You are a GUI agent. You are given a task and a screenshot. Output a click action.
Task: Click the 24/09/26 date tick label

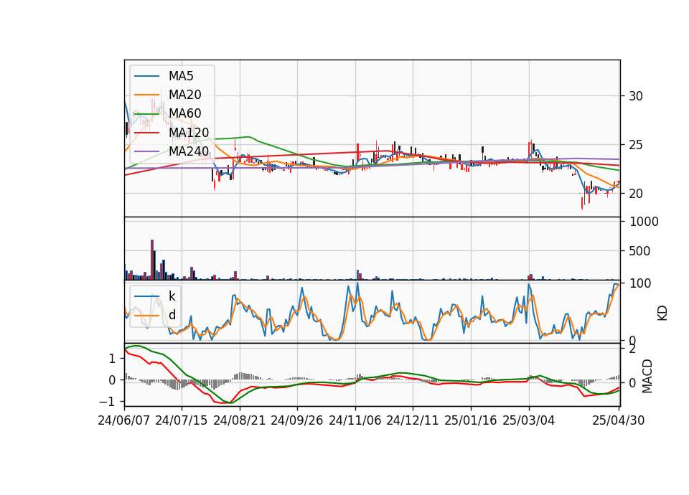(296, 420)
